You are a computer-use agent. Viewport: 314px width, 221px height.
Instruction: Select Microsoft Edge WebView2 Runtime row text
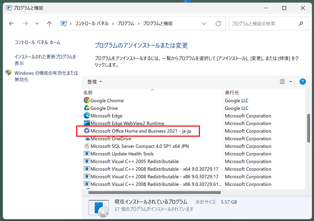pos(127,123)
